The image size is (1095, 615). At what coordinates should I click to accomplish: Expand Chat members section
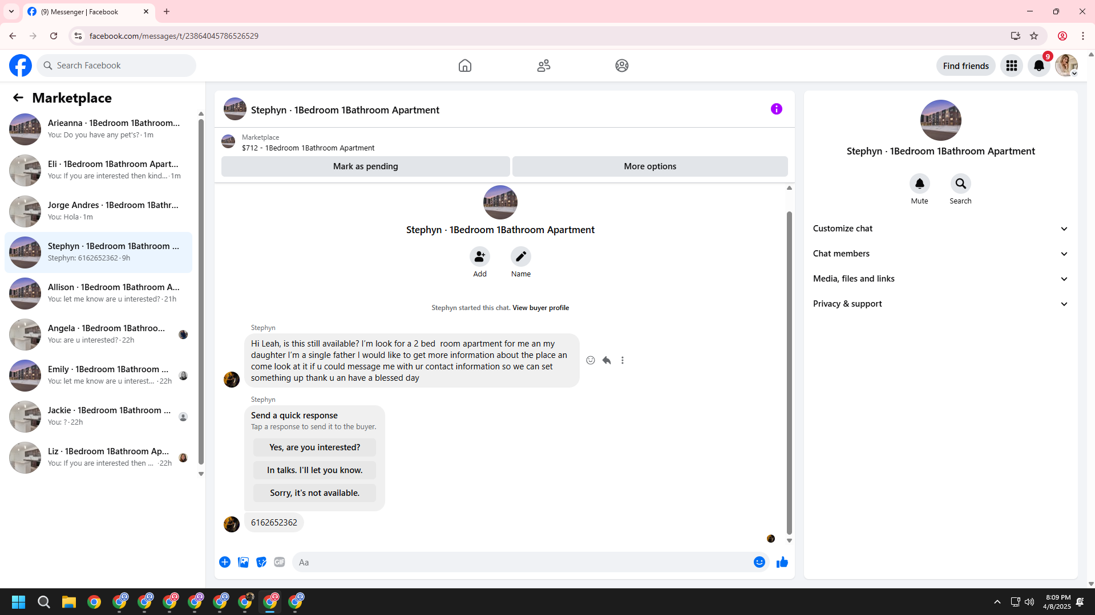940,254
